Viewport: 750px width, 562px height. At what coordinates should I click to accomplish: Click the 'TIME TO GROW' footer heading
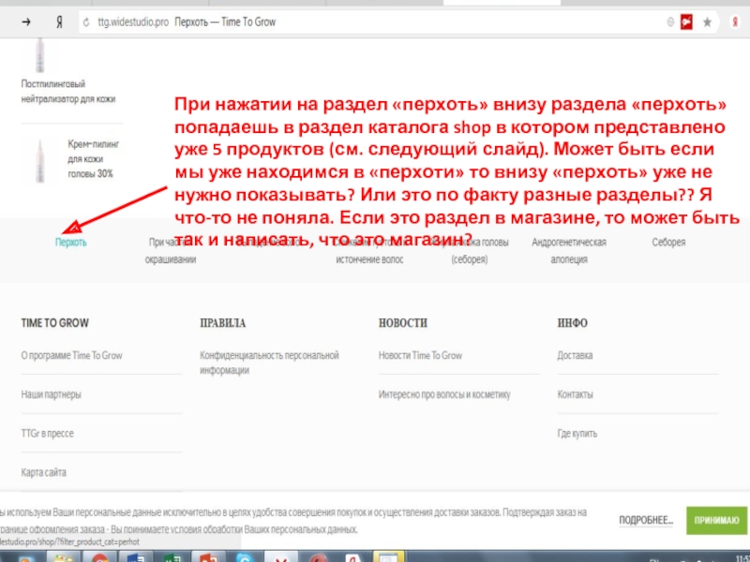(x=55, y=323)
